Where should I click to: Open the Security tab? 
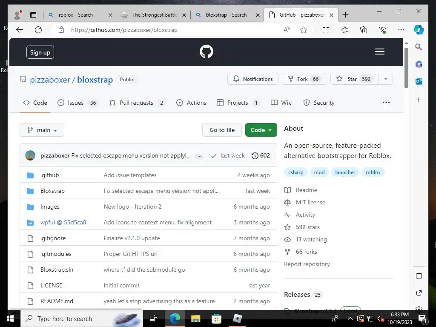pyautogui.click(x=319, y=103)
